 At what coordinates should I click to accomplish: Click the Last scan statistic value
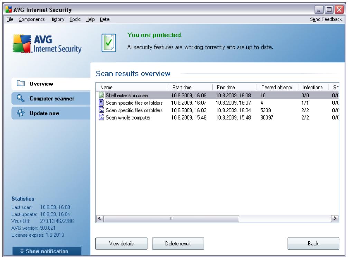pos(55,207)
